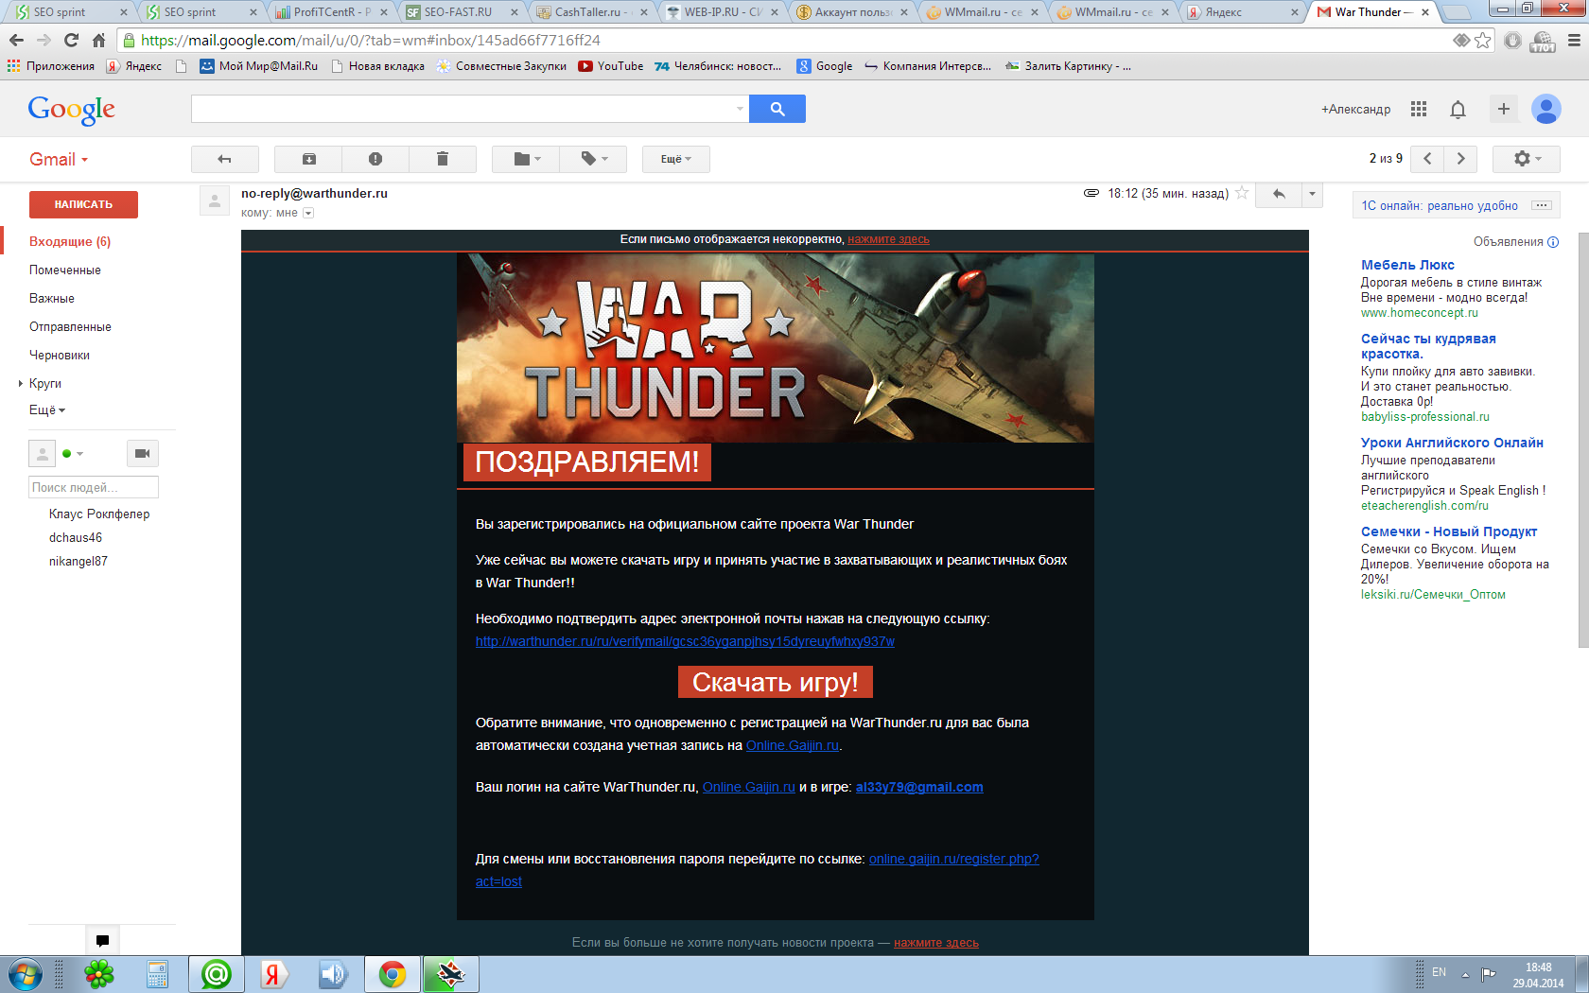The width and height of the screenshot is (1589, 993).
Task: Open the +Александр profile link
Action: (x=1355, y=110)
